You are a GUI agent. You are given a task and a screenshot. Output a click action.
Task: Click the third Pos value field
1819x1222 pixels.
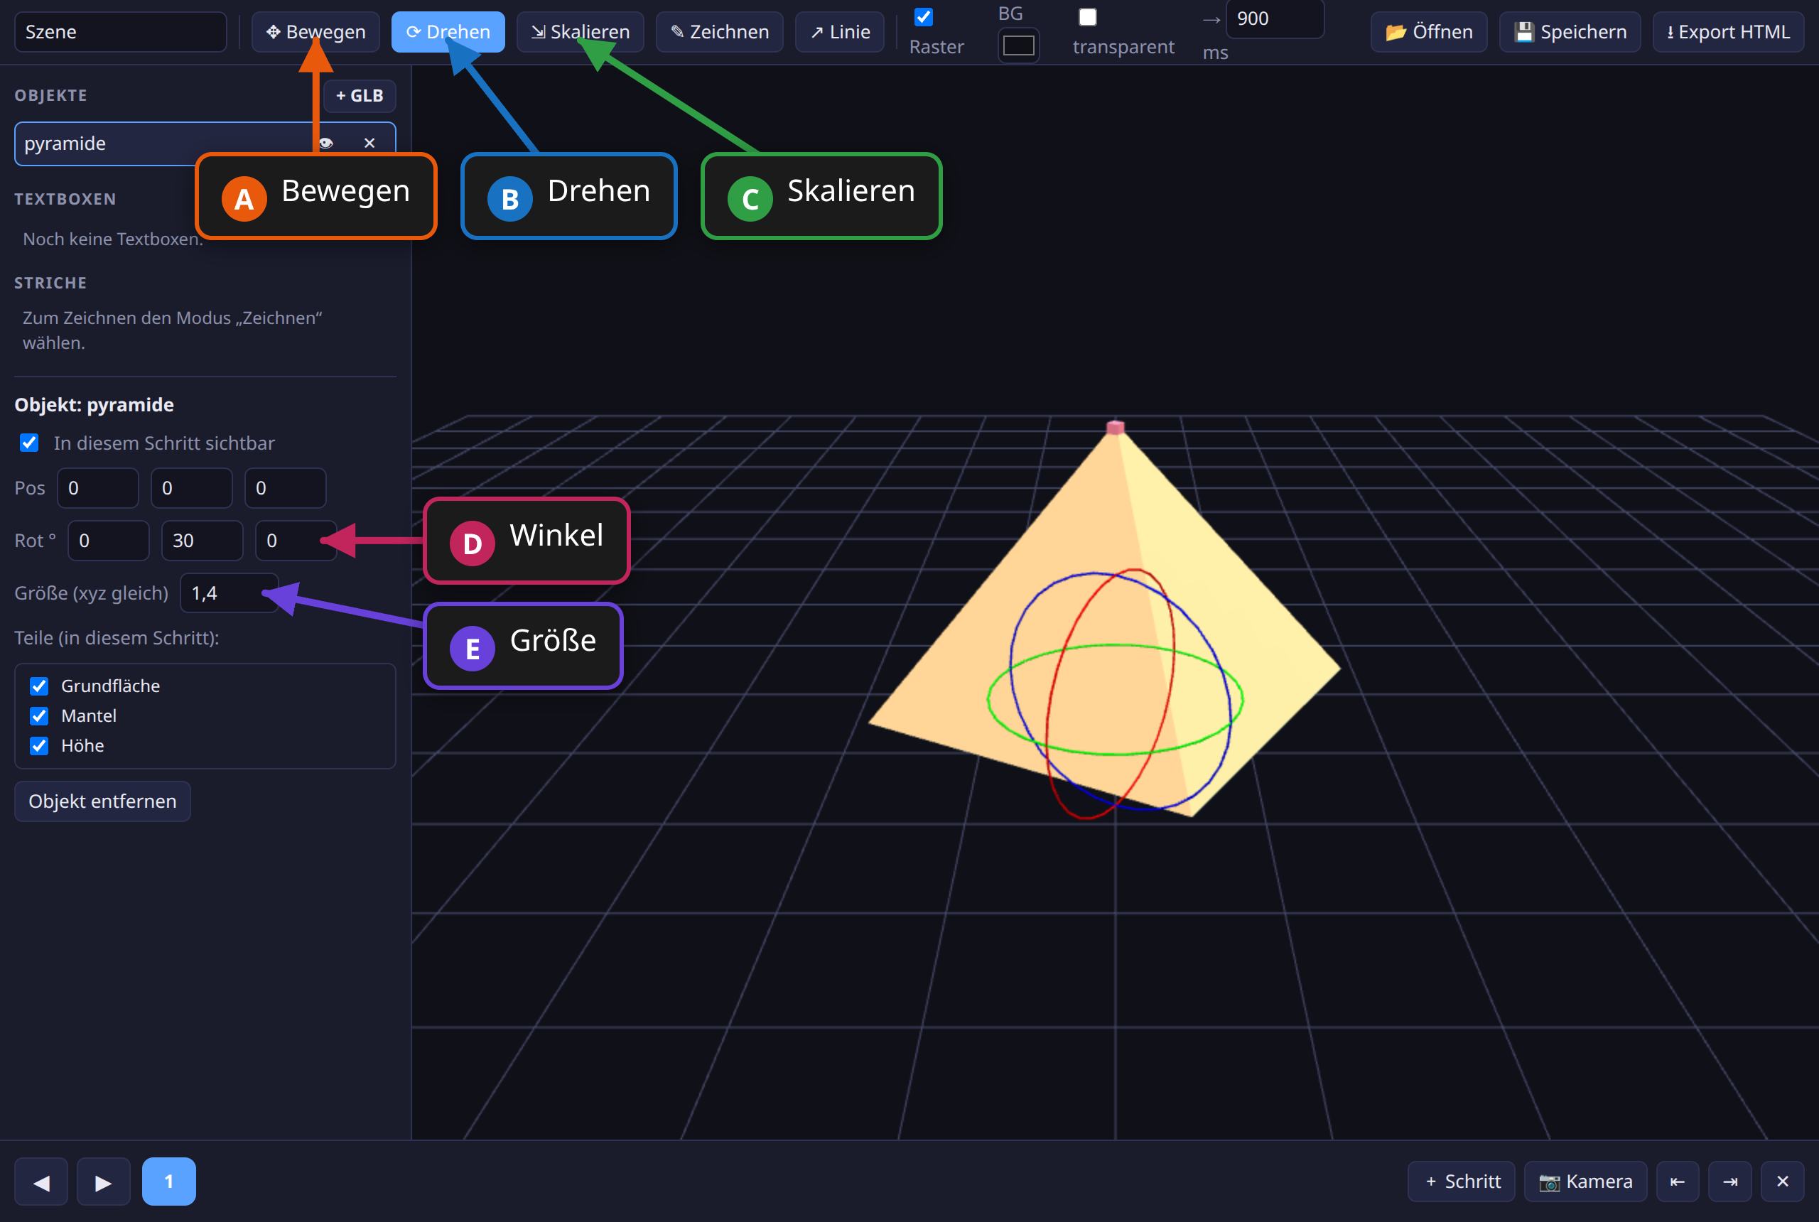[x=285, y=488]
